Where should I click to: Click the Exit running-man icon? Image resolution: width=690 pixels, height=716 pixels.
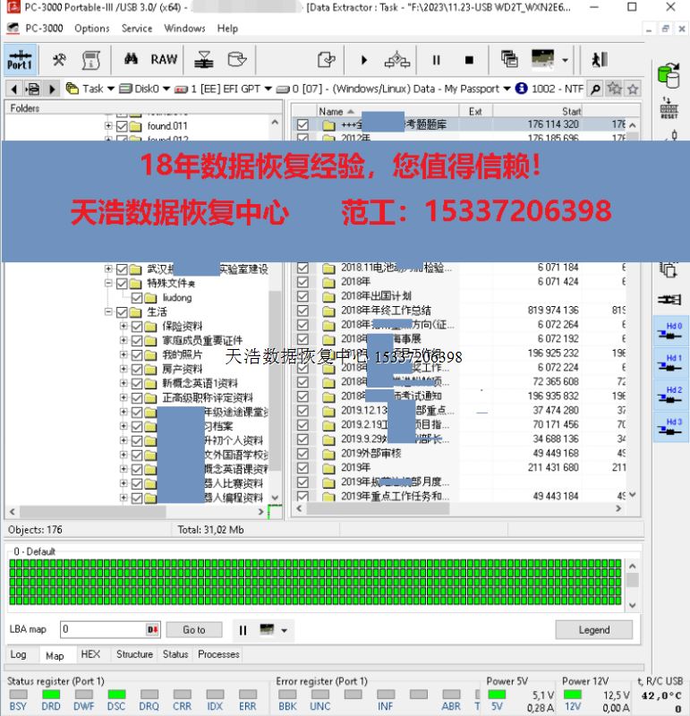(599, 60)
